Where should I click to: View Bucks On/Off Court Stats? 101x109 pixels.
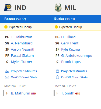point(74,77)
